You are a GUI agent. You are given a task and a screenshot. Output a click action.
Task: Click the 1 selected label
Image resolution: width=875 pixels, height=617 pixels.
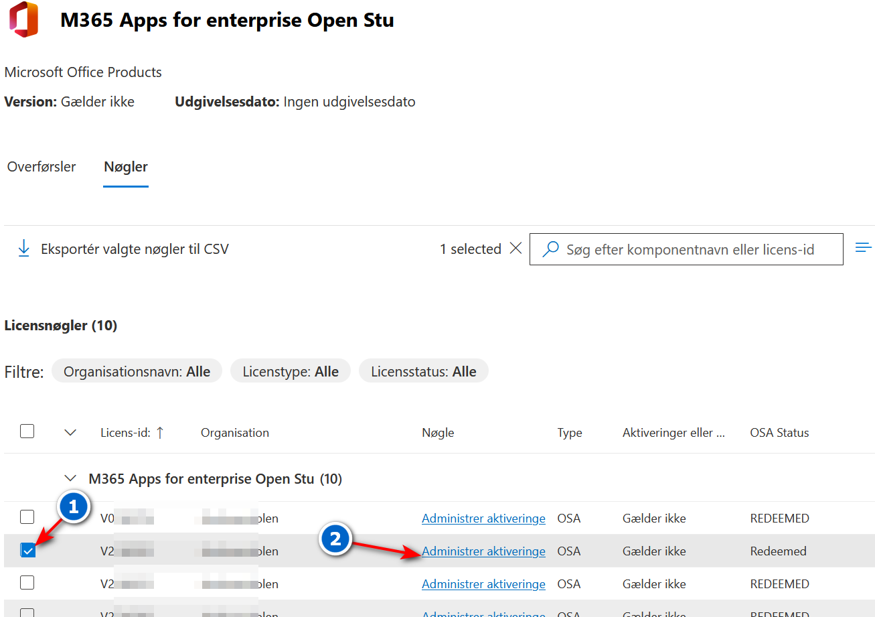(x=470, y=249)
